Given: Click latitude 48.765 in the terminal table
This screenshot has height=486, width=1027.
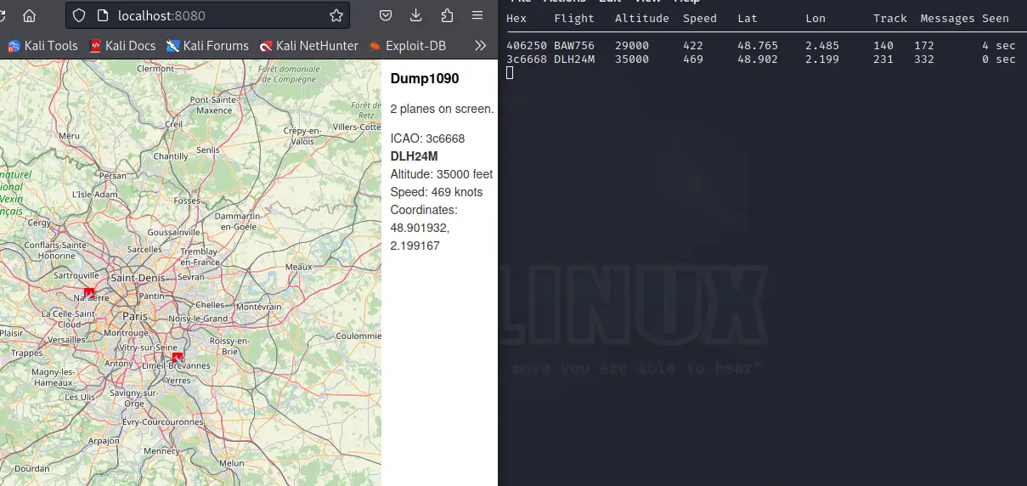Looking at the screenshot, I should 758,46.
